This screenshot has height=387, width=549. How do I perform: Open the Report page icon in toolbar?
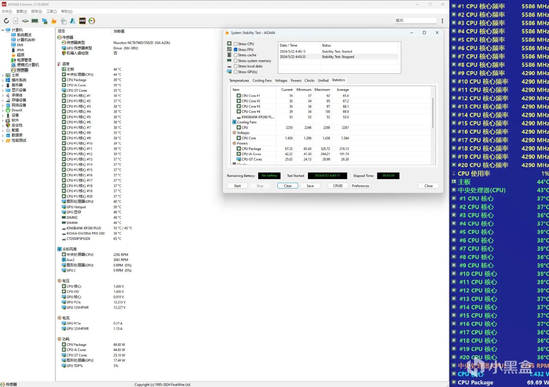16,21
